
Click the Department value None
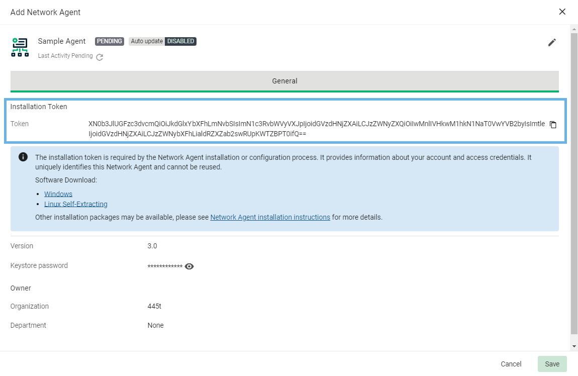pos(156,326)
